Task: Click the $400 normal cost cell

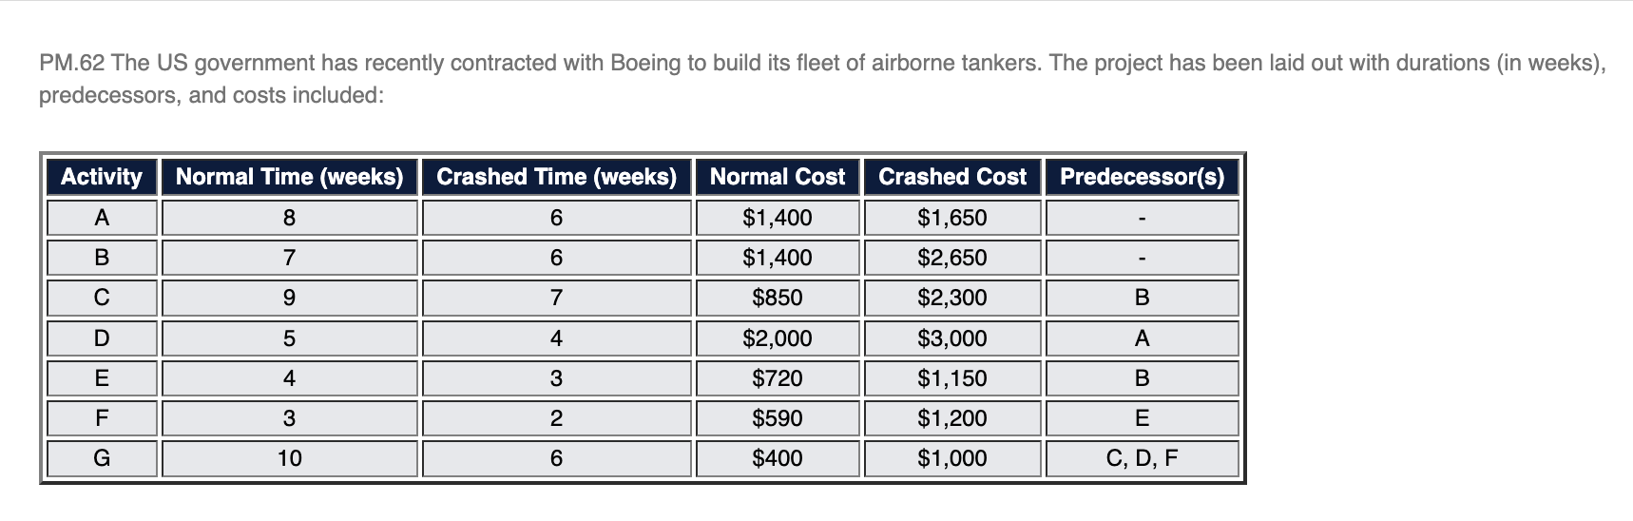Action: coord(777,458)
